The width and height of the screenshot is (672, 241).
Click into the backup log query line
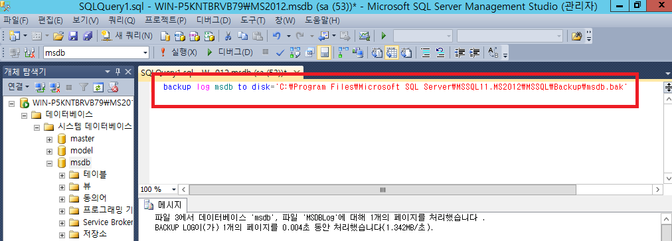point(395,87)
